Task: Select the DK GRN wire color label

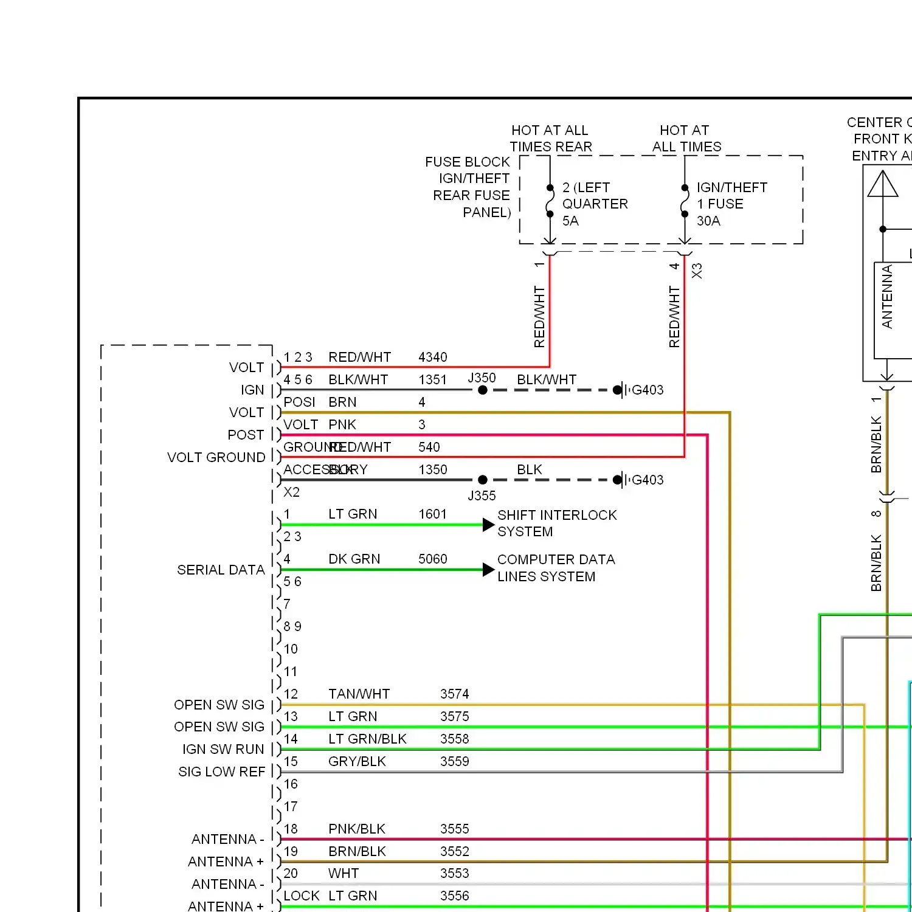Action: coord(354,559)
